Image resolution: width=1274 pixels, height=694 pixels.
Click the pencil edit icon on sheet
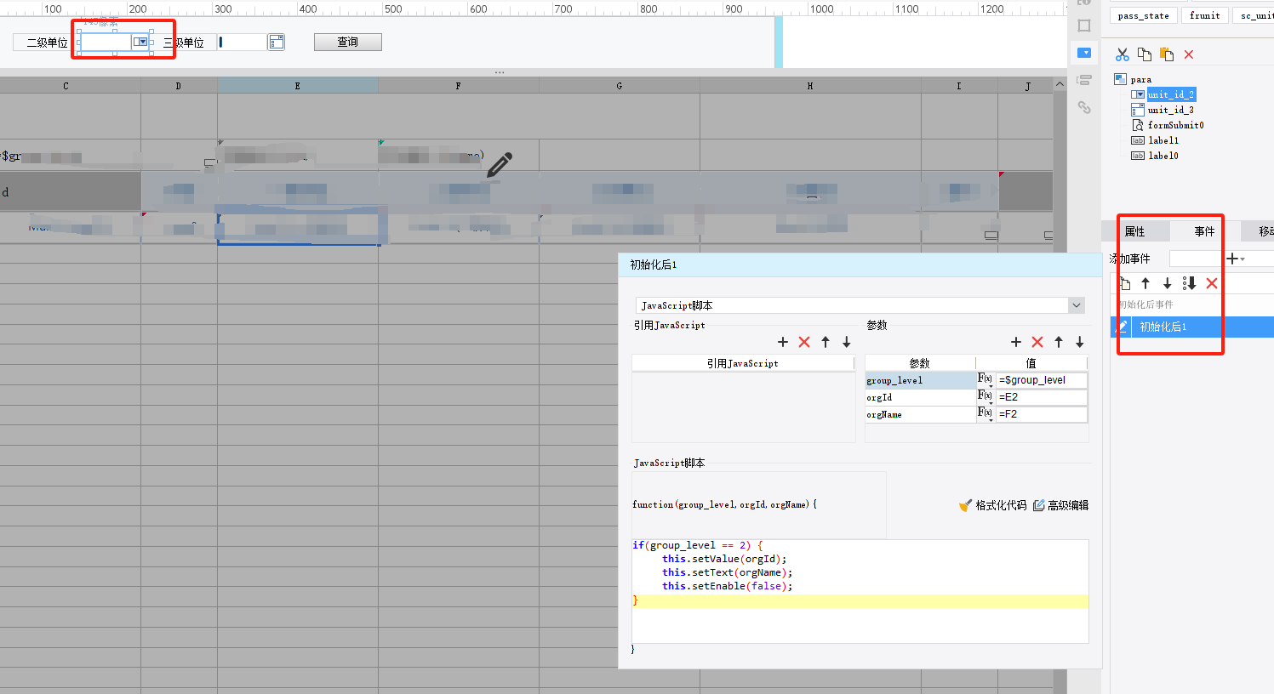[x=499, y=165]
